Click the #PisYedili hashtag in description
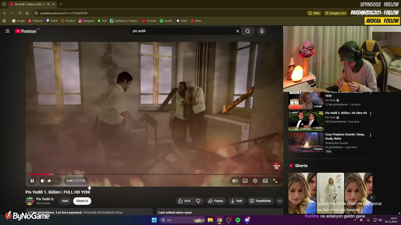 click(x=90, y=212)
